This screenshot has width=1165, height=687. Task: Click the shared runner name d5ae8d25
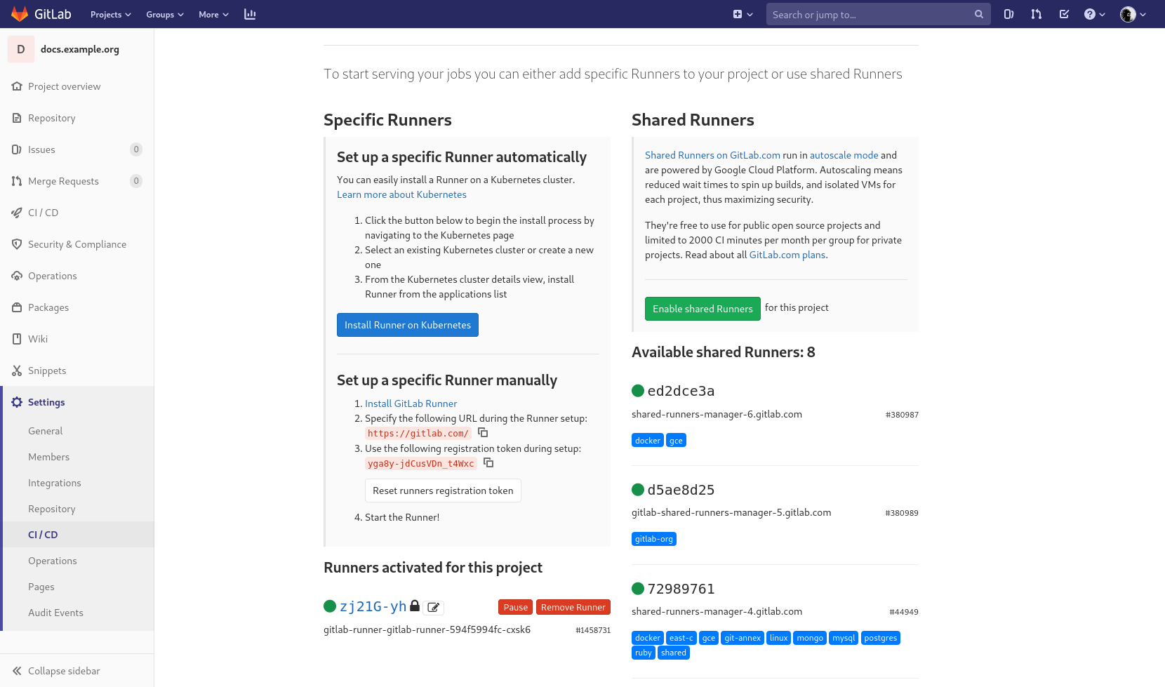click(681, 490)
